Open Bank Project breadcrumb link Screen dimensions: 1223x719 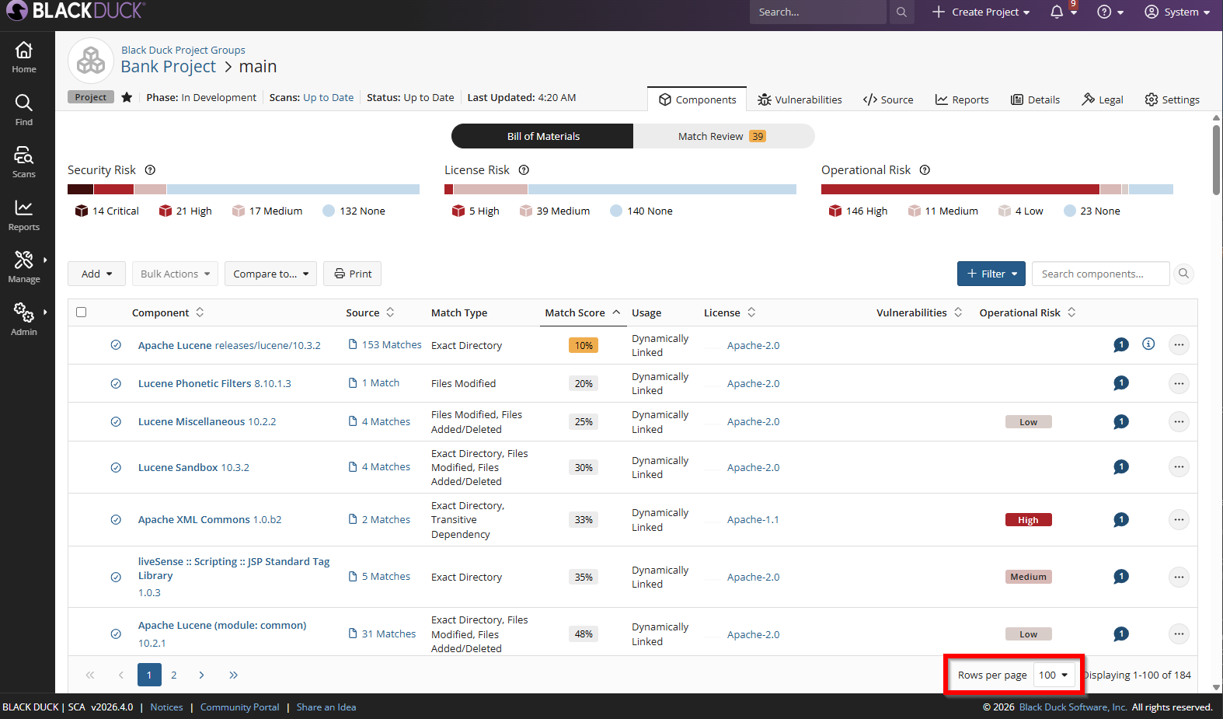(169, 67)
